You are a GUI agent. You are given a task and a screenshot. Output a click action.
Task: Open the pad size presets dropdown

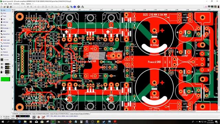tap(4, 68)
